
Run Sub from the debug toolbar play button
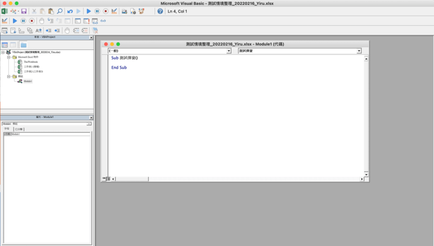15,21
